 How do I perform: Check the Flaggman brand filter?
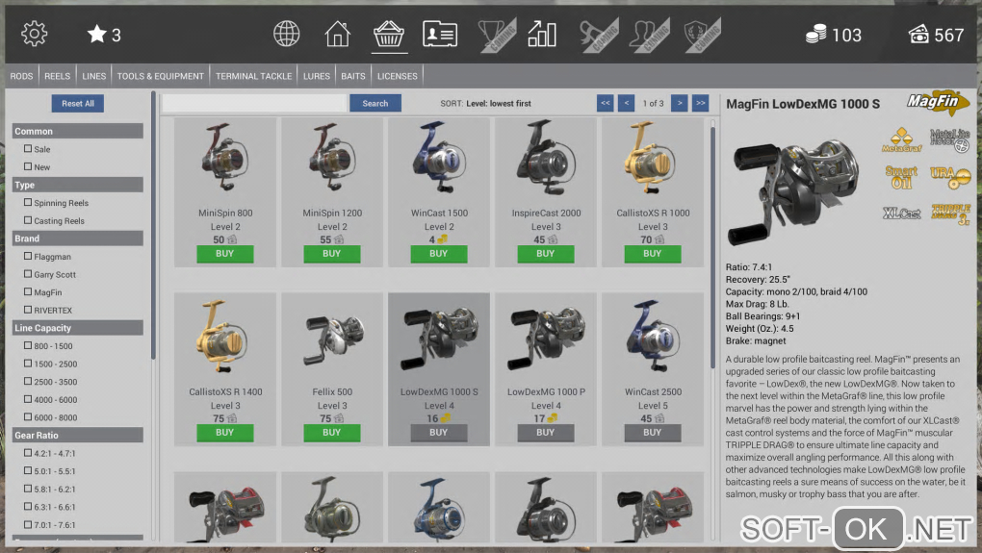click(28, 256)
